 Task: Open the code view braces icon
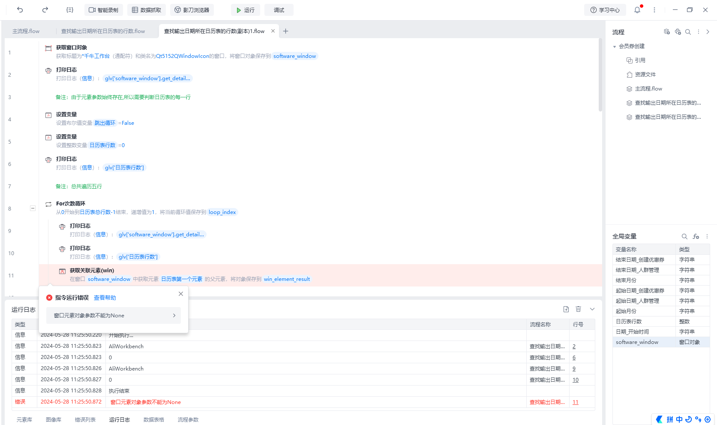[70, 10]
